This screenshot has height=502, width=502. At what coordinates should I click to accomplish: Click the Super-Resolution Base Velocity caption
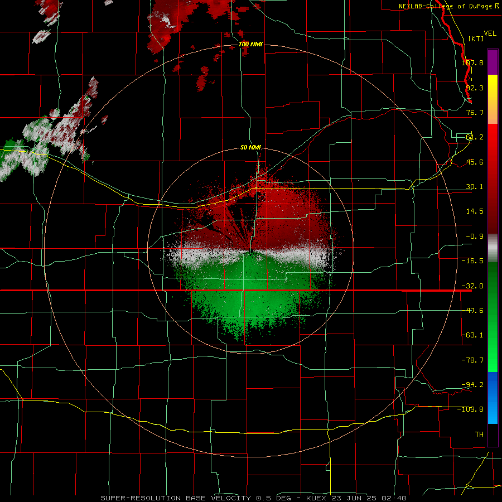coord(254,498)
